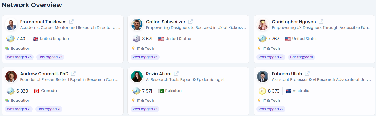Open Colton Schweitzer's external profile link icon
Screen dimensions: 376x116
pos(190,22)
